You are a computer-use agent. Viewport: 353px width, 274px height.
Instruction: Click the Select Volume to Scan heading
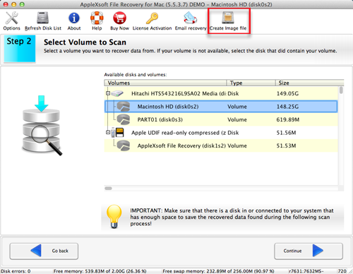point(85,42)
